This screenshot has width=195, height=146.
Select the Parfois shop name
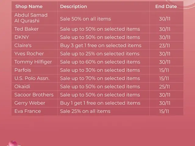tap(23, 70)
